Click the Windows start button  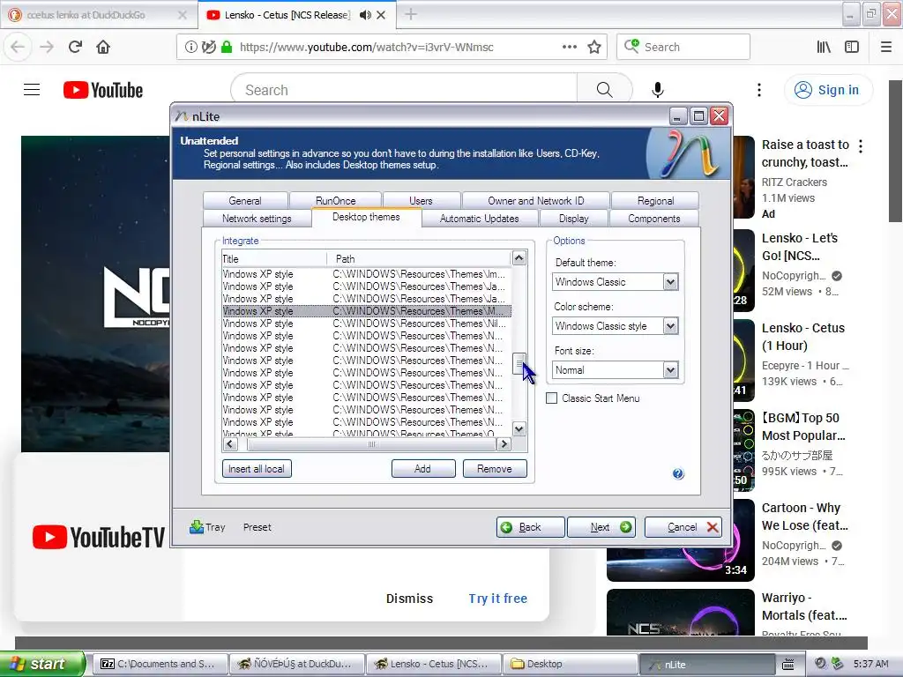42,664
